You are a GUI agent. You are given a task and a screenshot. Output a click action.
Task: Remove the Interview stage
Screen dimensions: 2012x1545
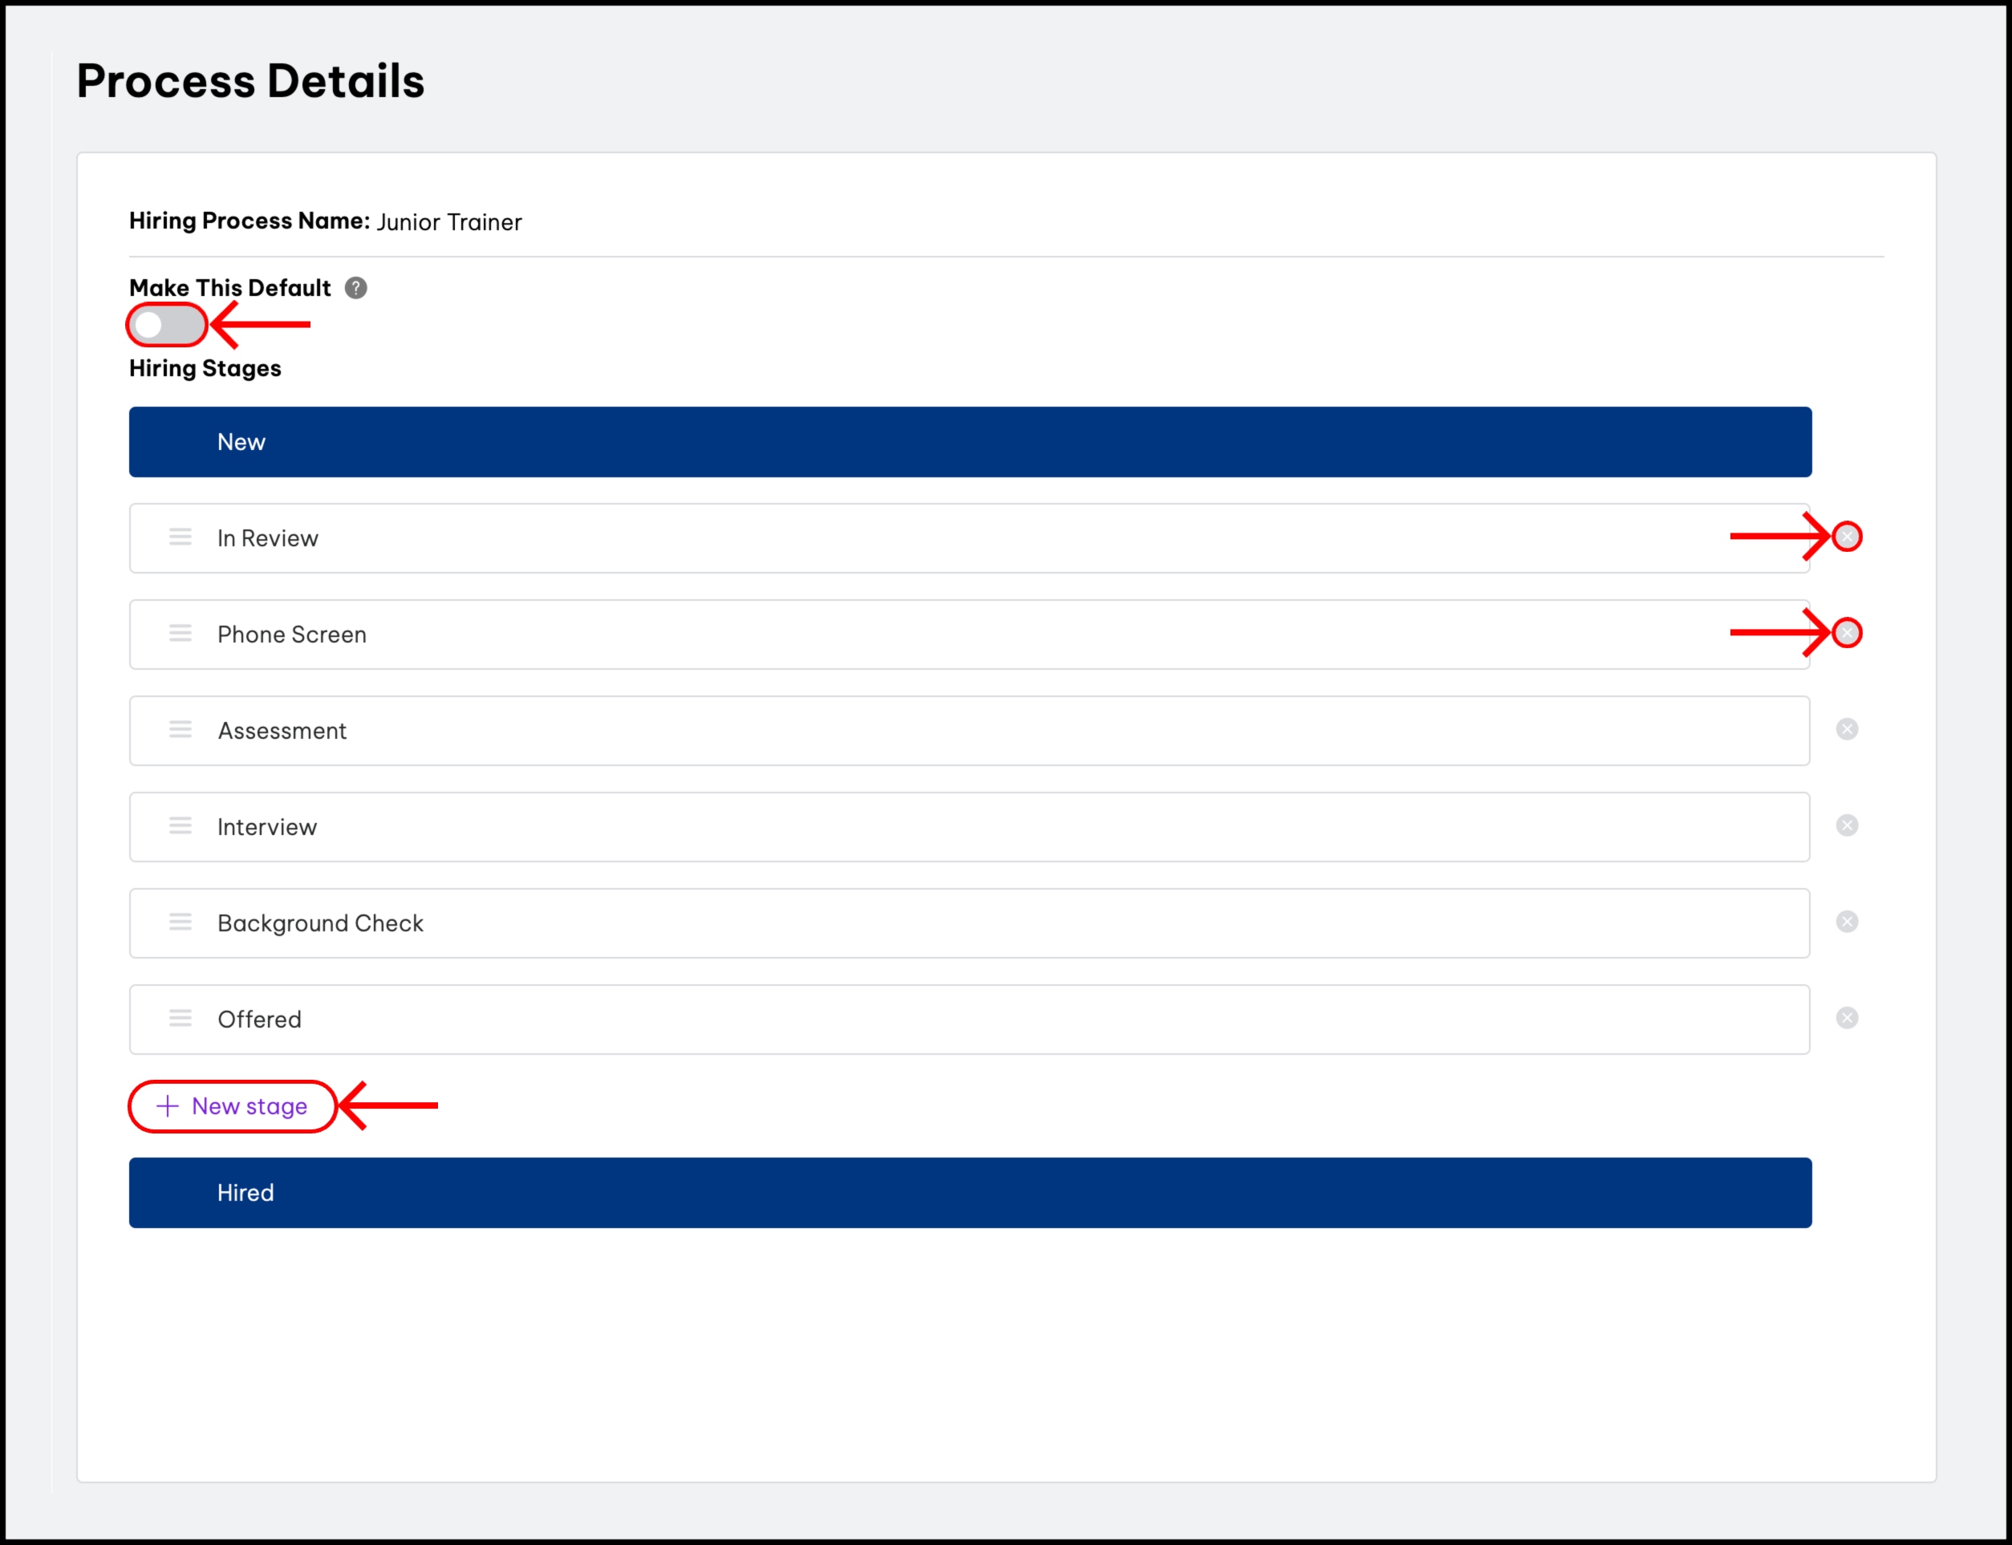(x=1847, y=825)
